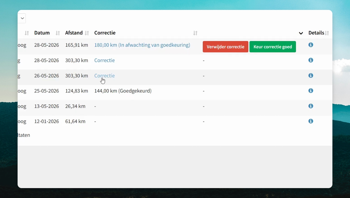Image resolution: width=350 pixels, height=198 pixels.
Task: Sort by the Details column arrows
Action: coord(327,33)
